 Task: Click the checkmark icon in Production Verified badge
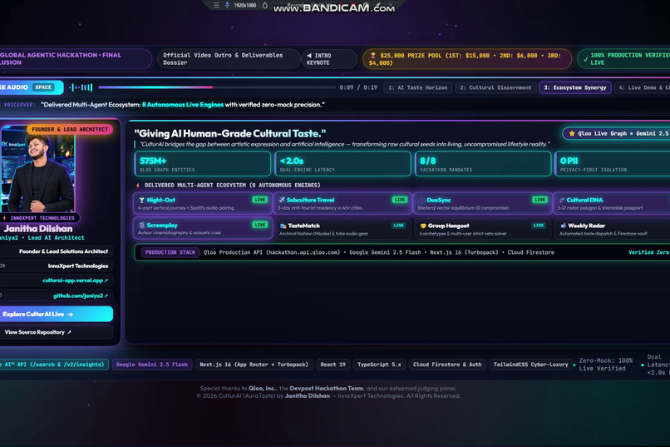click(586, 59)
